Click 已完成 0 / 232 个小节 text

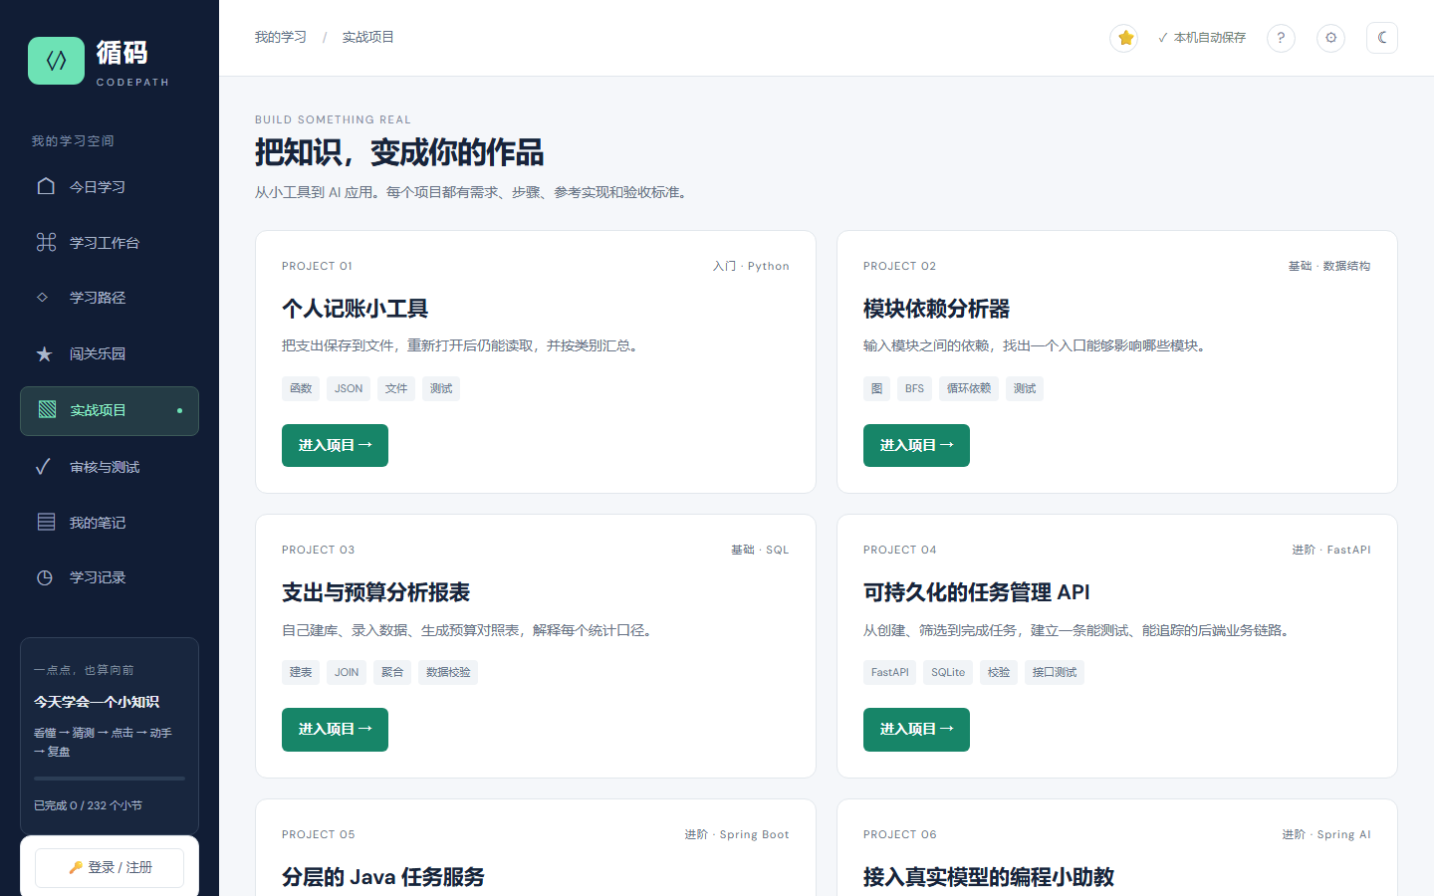click(x=88, y=805)
